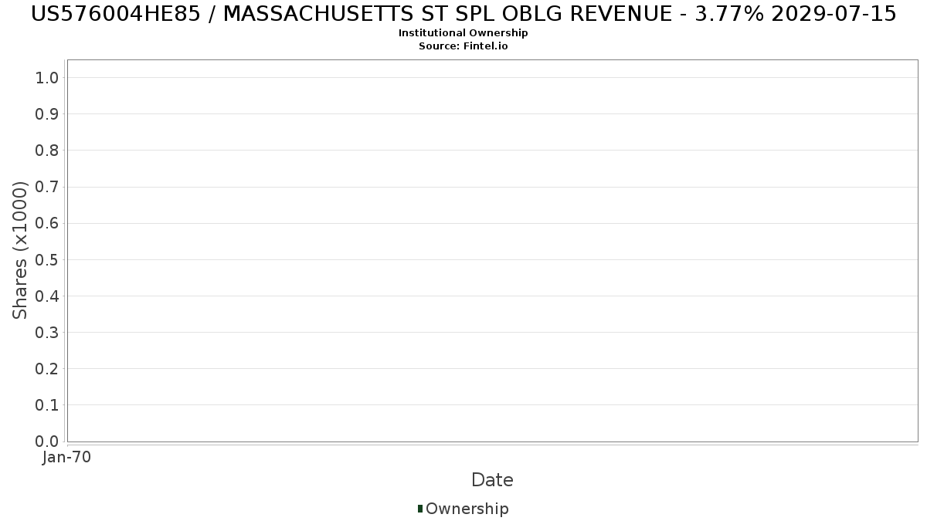Click the 0.9 y-axis tick label

point(47,114)
